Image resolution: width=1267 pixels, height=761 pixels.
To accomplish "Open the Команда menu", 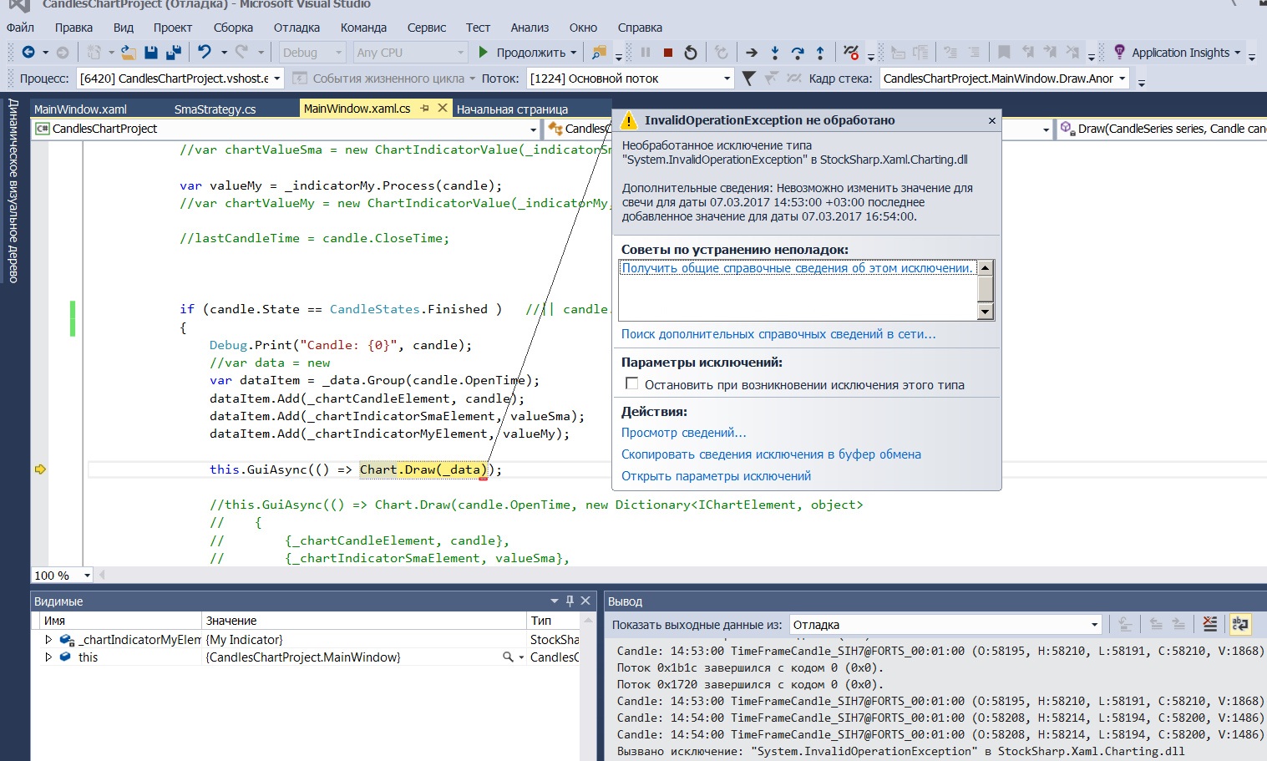I will (363, 28).
